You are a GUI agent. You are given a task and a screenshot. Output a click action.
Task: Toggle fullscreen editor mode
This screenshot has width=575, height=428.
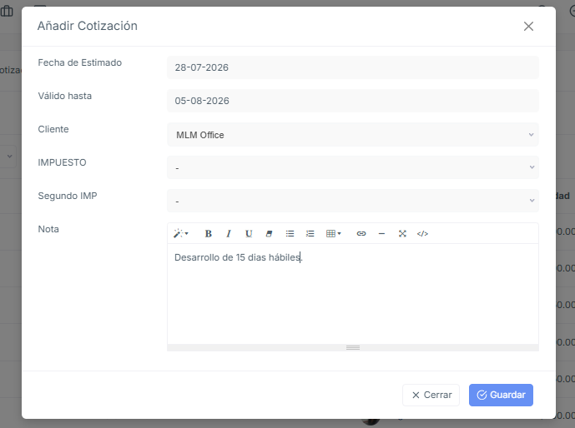pos(402,233)
